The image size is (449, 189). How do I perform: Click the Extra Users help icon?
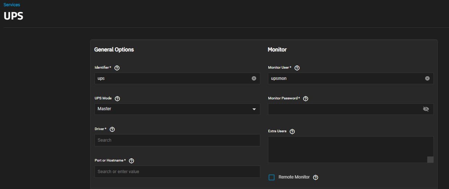pos(293,132)
